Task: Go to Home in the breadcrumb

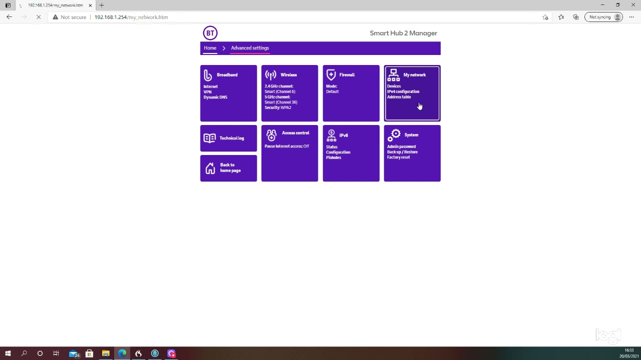Action: tap(210, 48)
